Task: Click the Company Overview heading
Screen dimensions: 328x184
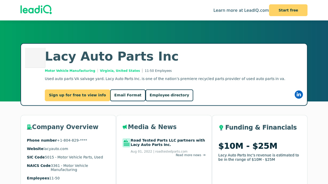Action: (x=65, y=127)
